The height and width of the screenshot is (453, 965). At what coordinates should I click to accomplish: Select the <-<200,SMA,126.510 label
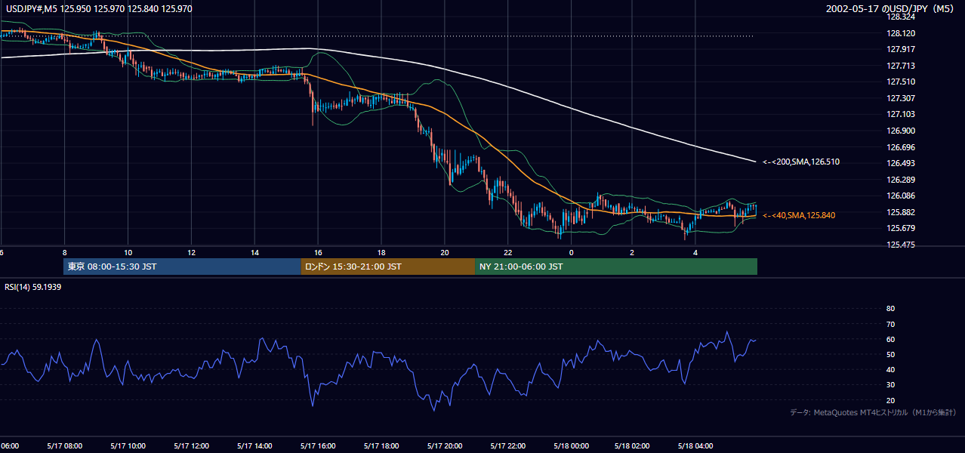pos(801,162)
